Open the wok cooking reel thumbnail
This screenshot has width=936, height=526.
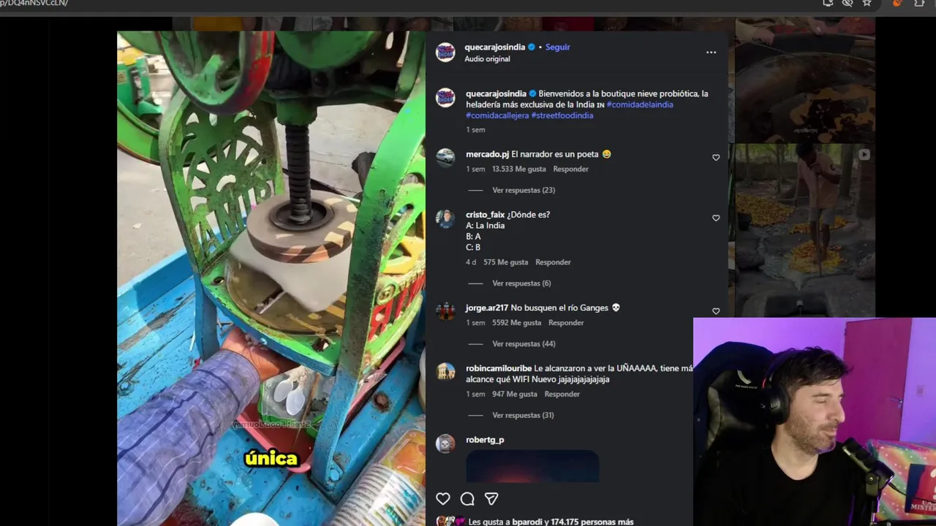[x=804, y=80]
